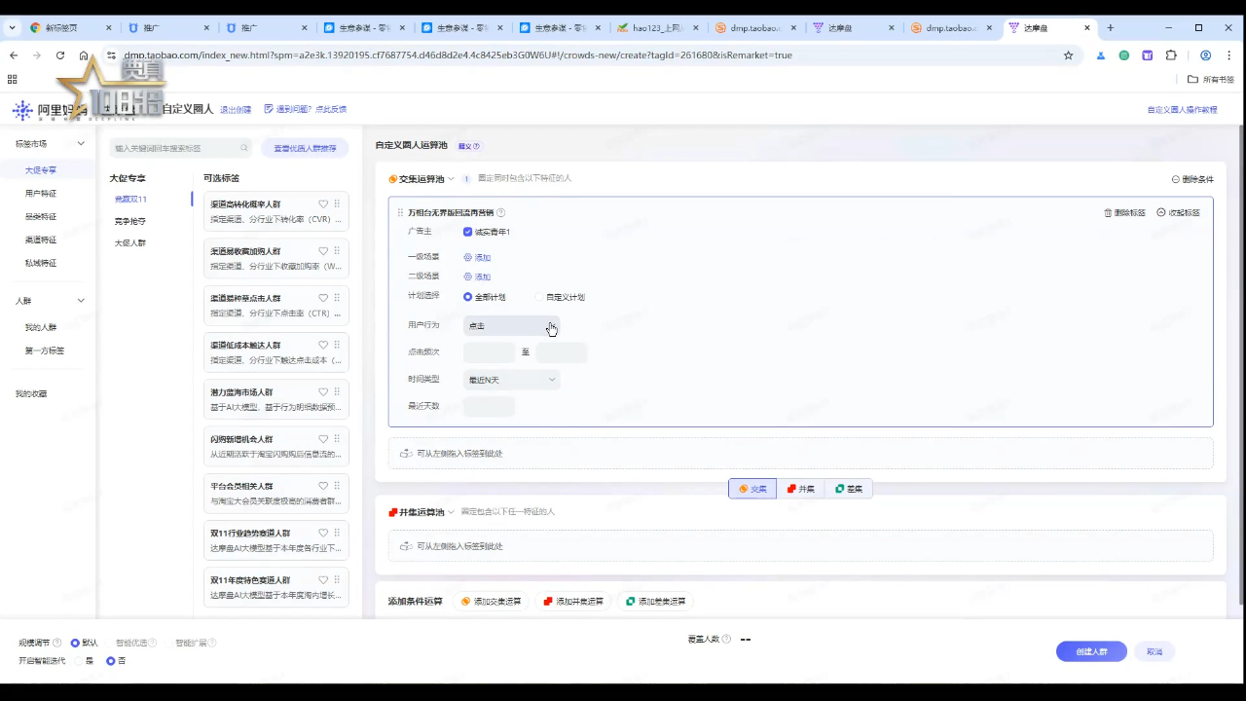Click 收起标签 collapse icon
The image size is (1246, 701).
[x=1161, y=212]
